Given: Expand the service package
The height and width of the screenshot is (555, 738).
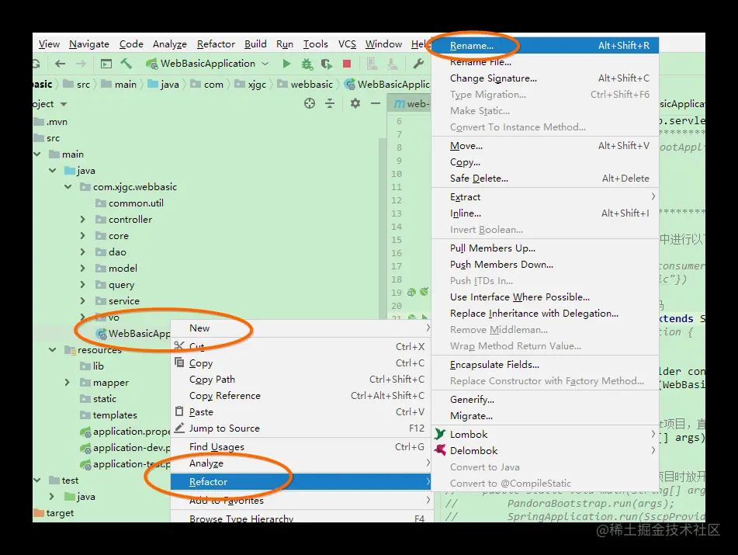Looking at the screenshot, I should tap(83, 301).
